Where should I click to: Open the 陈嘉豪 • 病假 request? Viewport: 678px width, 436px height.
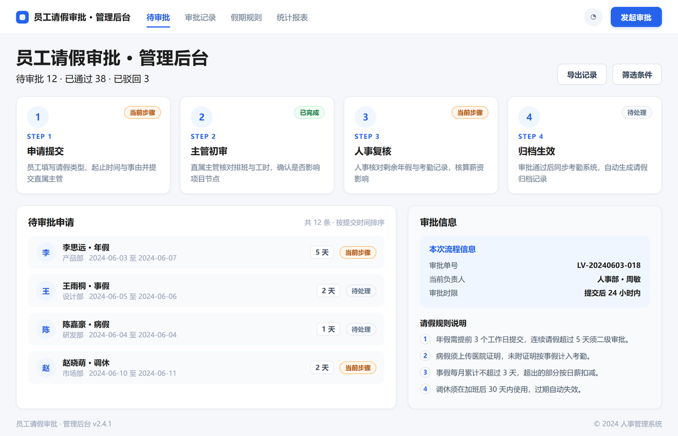coord(206,329)
